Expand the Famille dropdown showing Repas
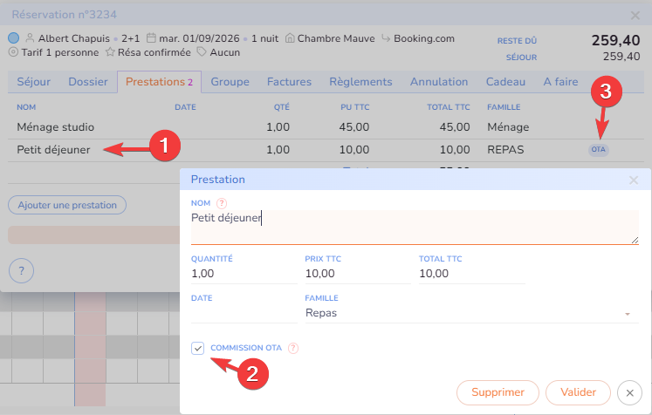The width and height of the screenshot is (652, 415). pyautogui.click(x=626, y=313)
